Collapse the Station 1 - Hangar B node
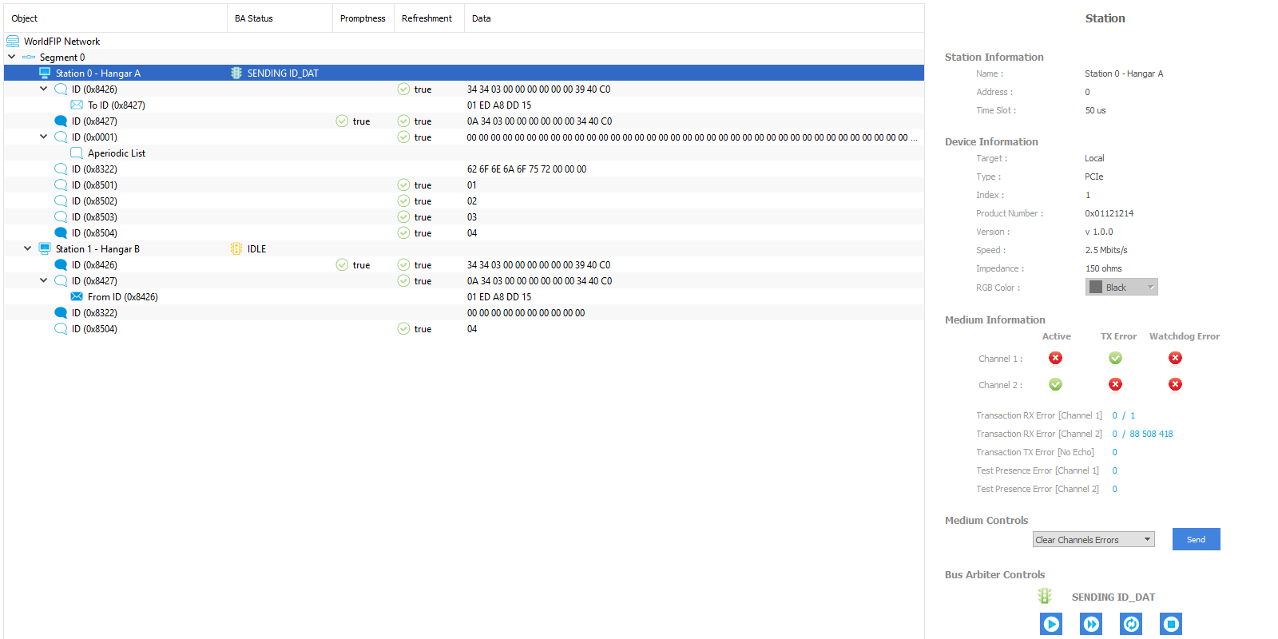Image resolution: width=1278 pixels, height=639 pixels. 28,249
